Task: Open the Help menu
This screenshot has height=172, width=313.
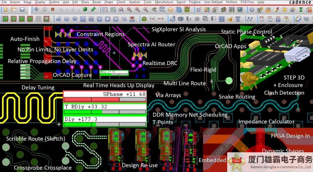Action: click(261, 2)
